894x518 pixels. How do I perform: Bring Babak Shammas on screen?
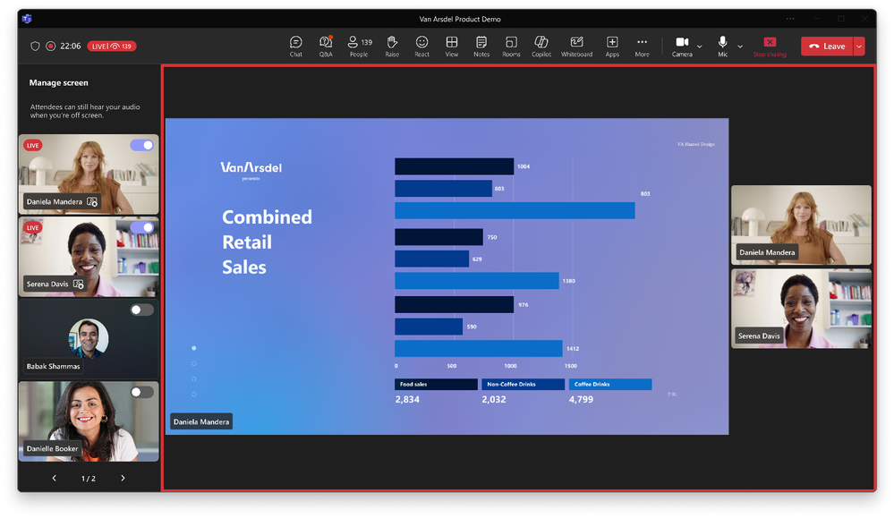[x=142, y=310]
